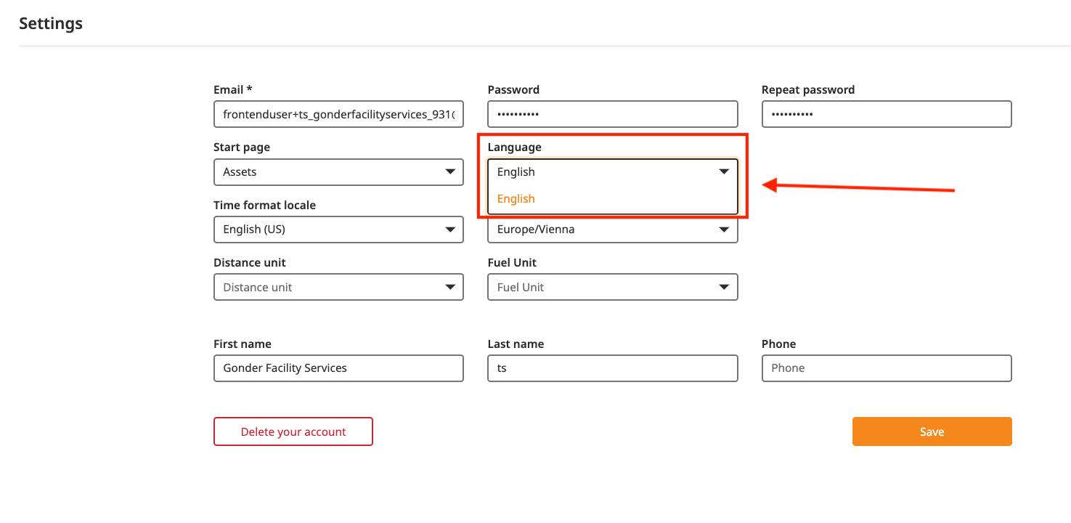Open the Start page dropdown
Screen dimensions: 1071x523
(x=338, y=172)
